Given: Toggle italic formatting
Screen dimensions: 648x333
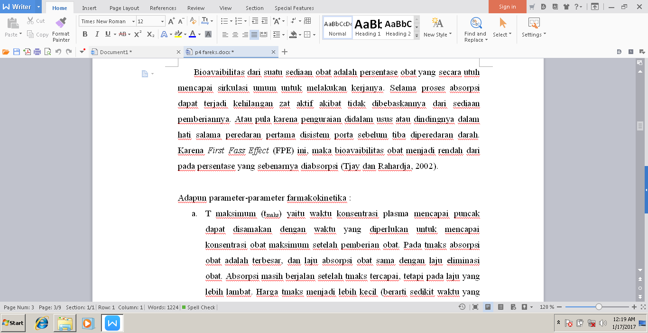Looking at the screenshot, I should tap(97, 34).
